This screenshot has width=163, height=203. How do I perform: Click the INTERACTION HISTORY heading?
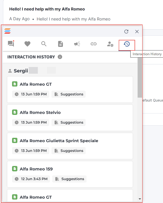[x=31, y=57]
